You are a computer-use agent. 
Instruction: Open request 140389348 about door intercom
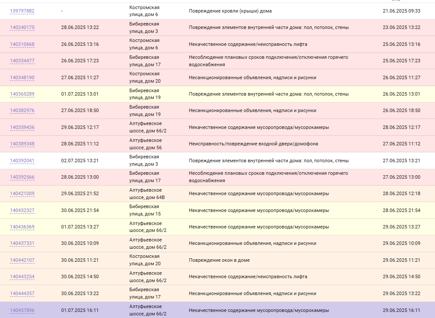[x=22, y=144]
